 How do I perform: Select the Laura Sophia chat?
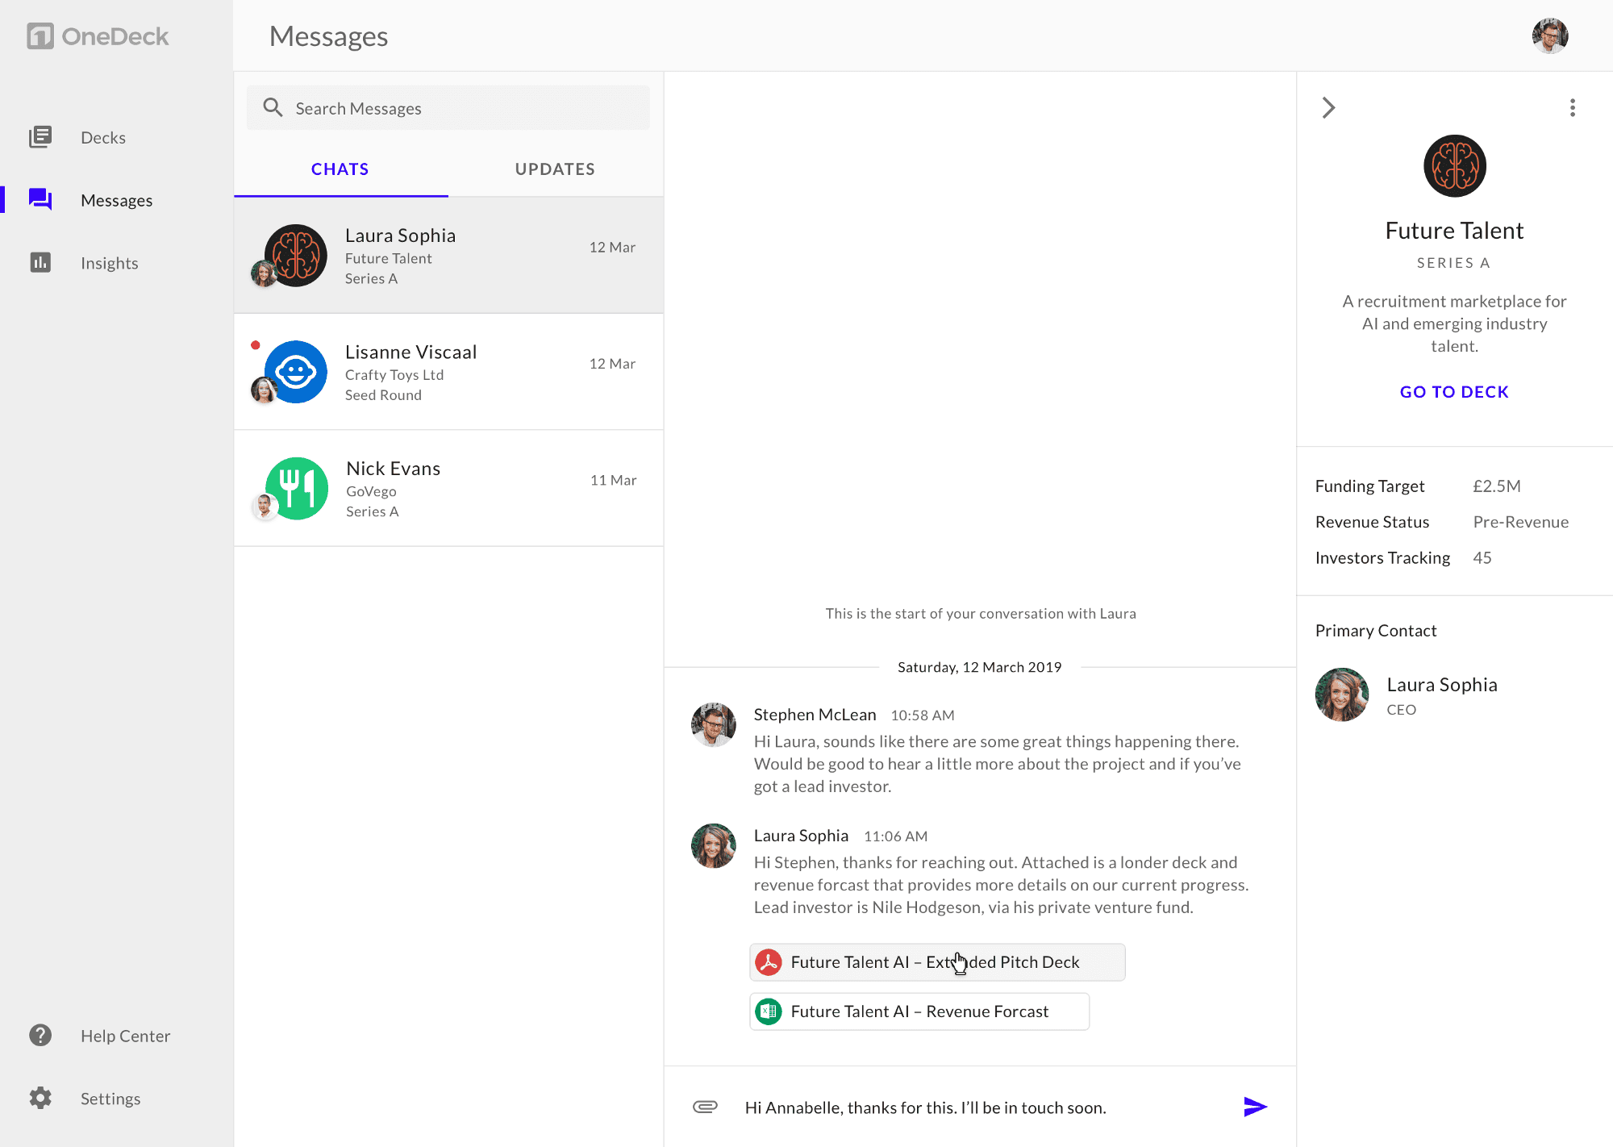(448, 256)
